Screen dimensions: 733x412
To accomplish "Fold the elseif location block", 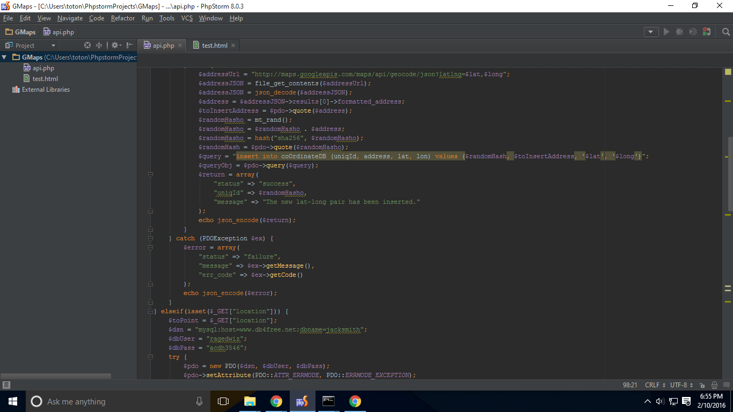I will pos(150,311).
